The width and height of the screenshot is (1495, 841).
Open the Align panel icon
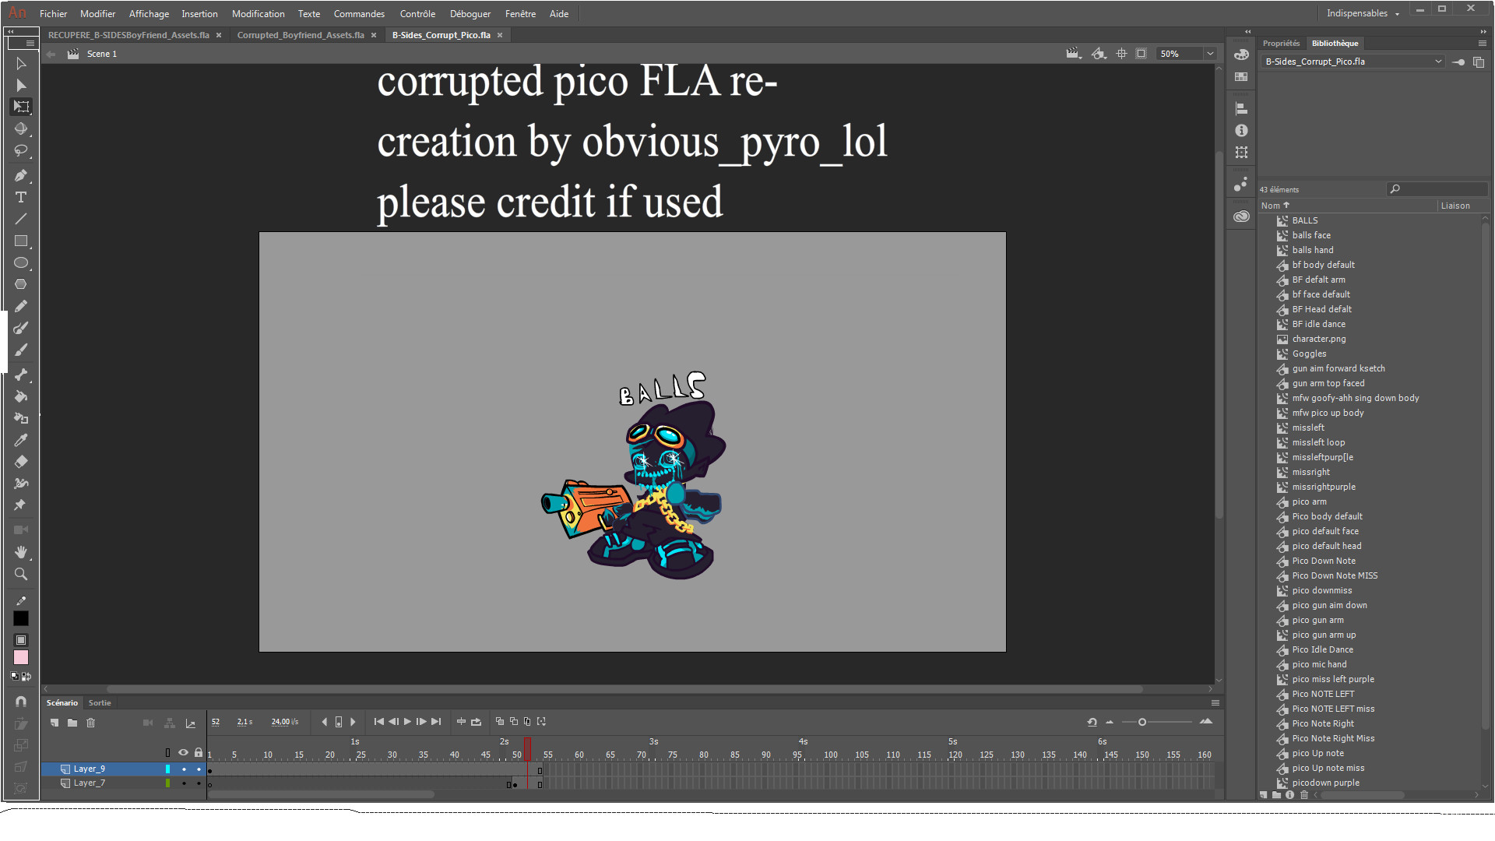1241,108
